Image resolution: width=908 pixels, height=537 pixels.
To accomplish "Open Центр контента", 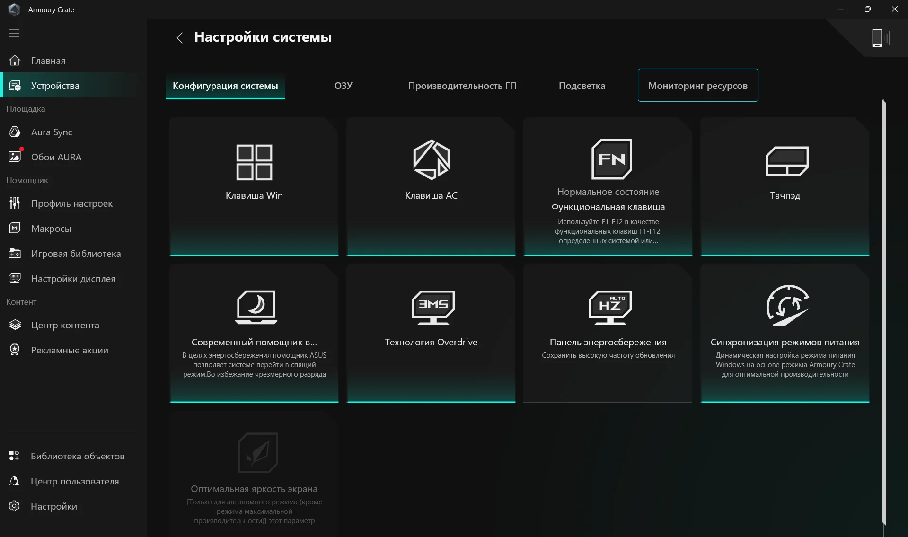I will point(64,325).
